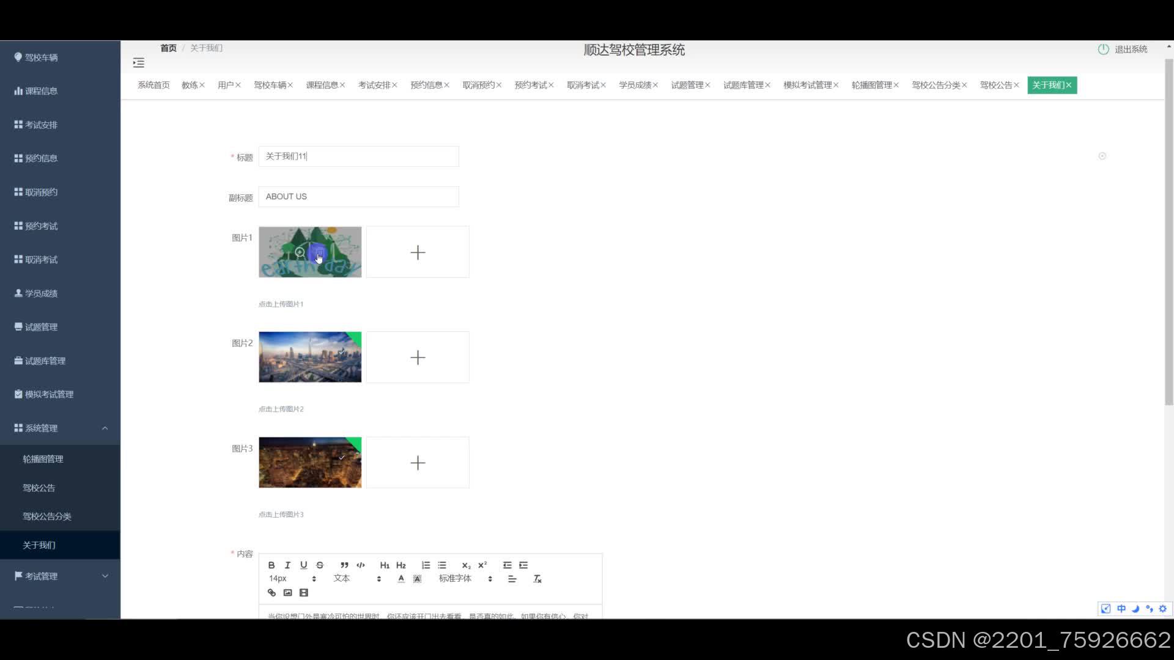Insert a link with the link icon
The height and width of the screenshot is (660, 1174).
pyautogui.click(x=271, y=593)
